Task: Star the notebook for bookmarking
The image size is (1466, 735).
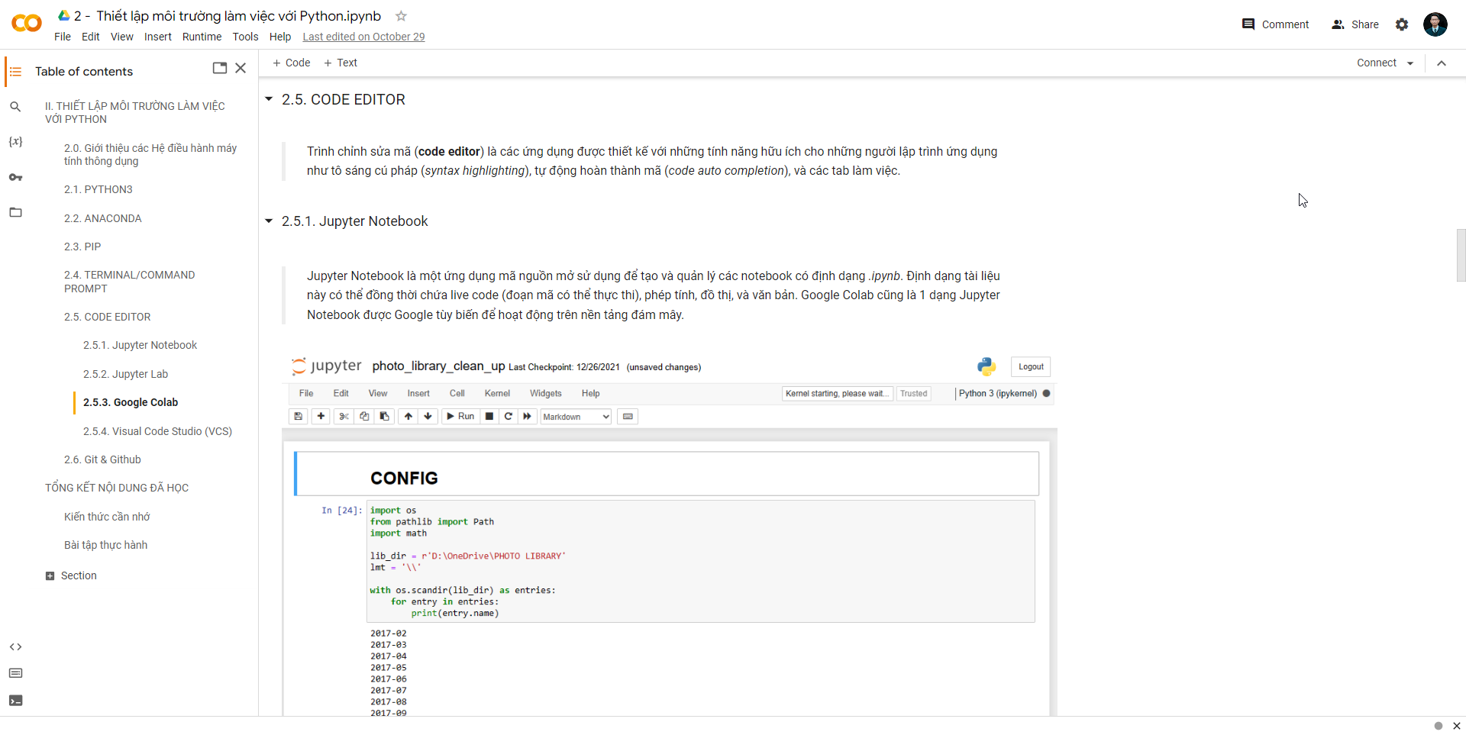Action: [x=402, y=15]
